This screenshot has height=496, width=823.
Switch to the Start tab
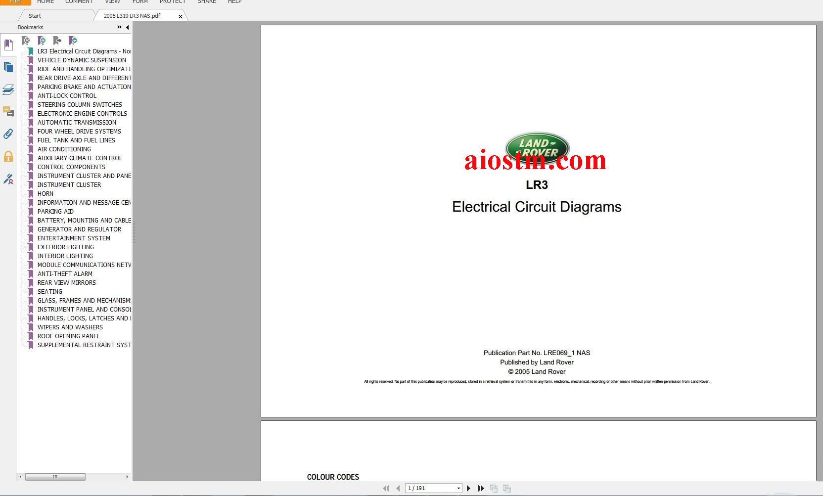[x=35, y=15]
